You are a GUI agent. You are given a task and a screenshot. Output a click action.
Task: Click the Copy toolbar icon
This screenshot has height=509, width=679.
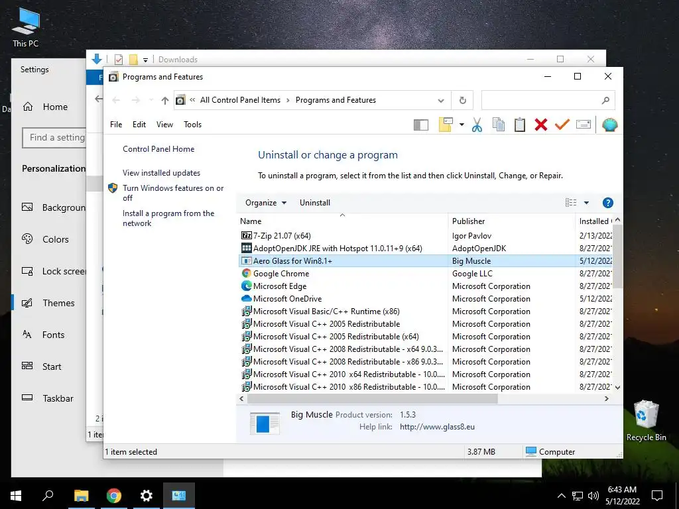[499, 125]
